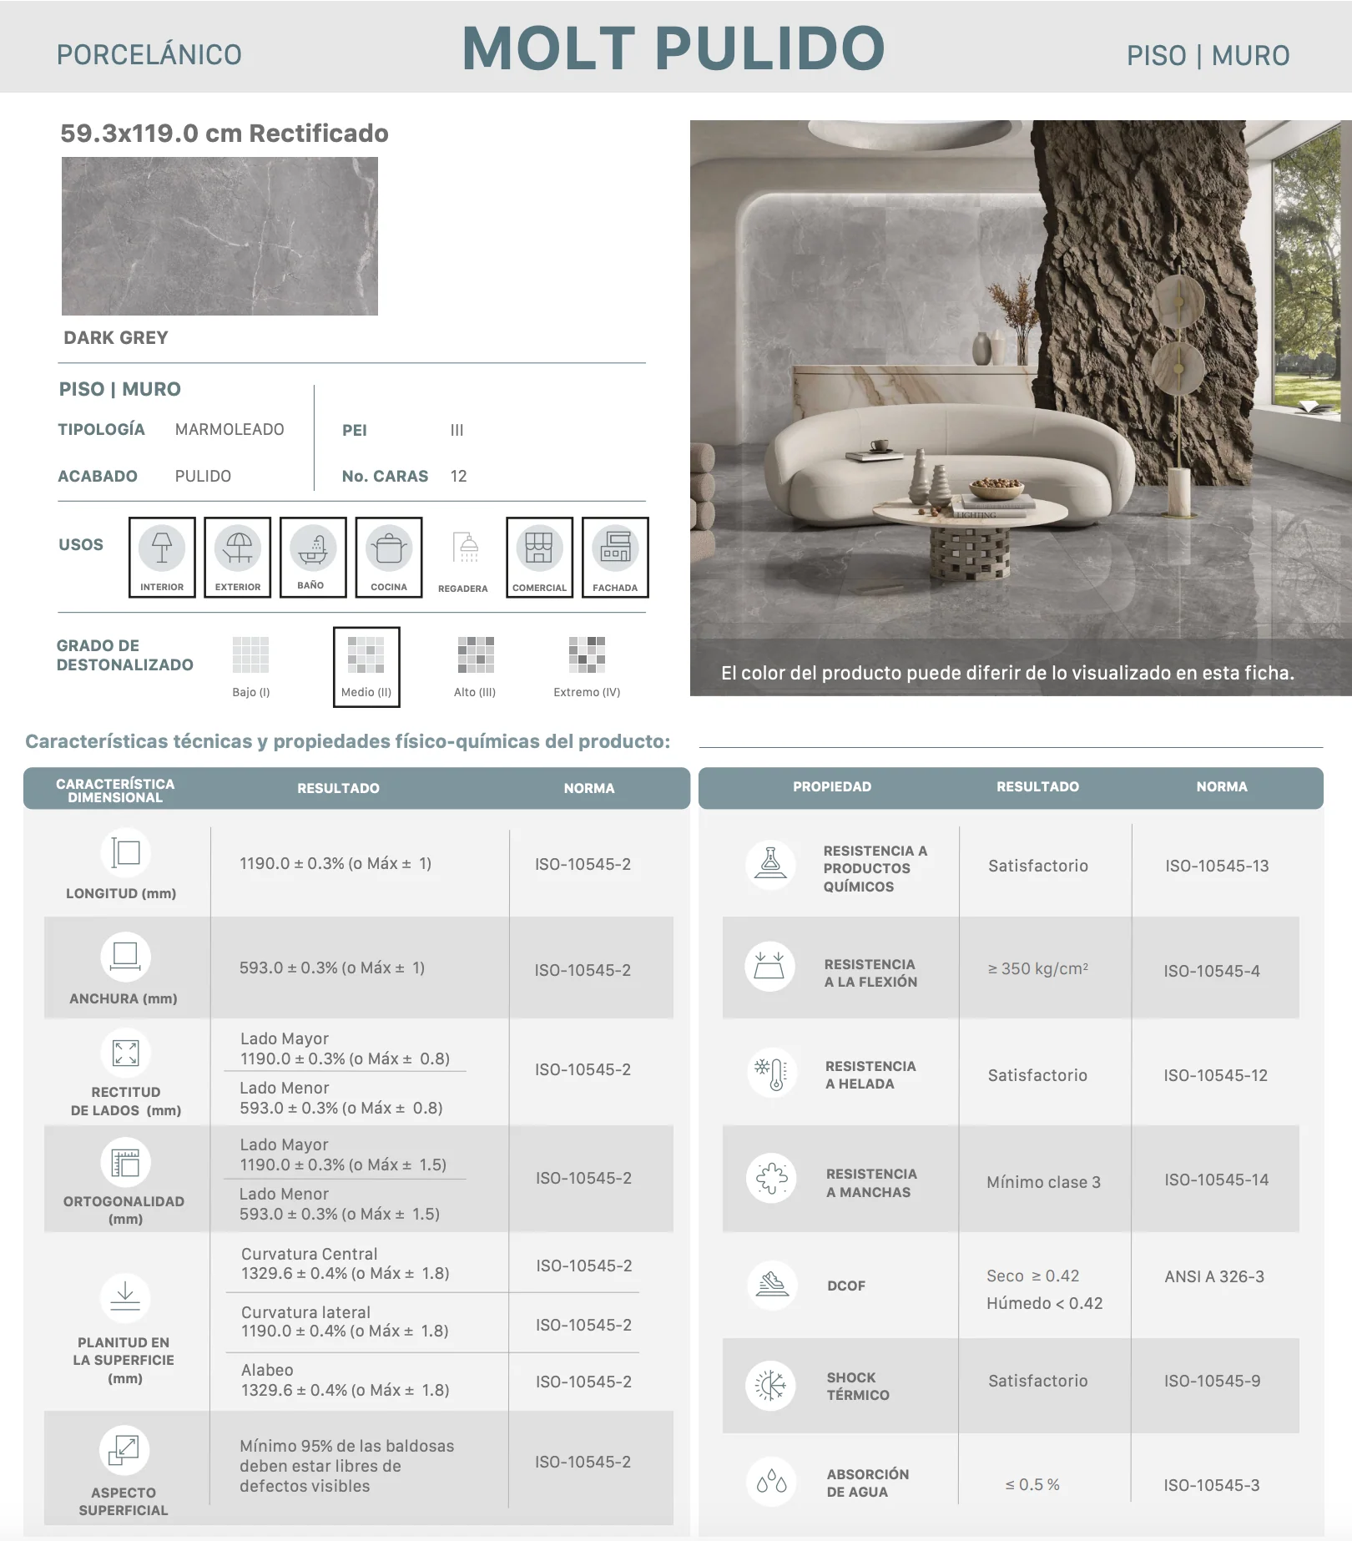Click the Interior use lamp icon
The image size is (1352, 1541).
(x=162, y=548)
